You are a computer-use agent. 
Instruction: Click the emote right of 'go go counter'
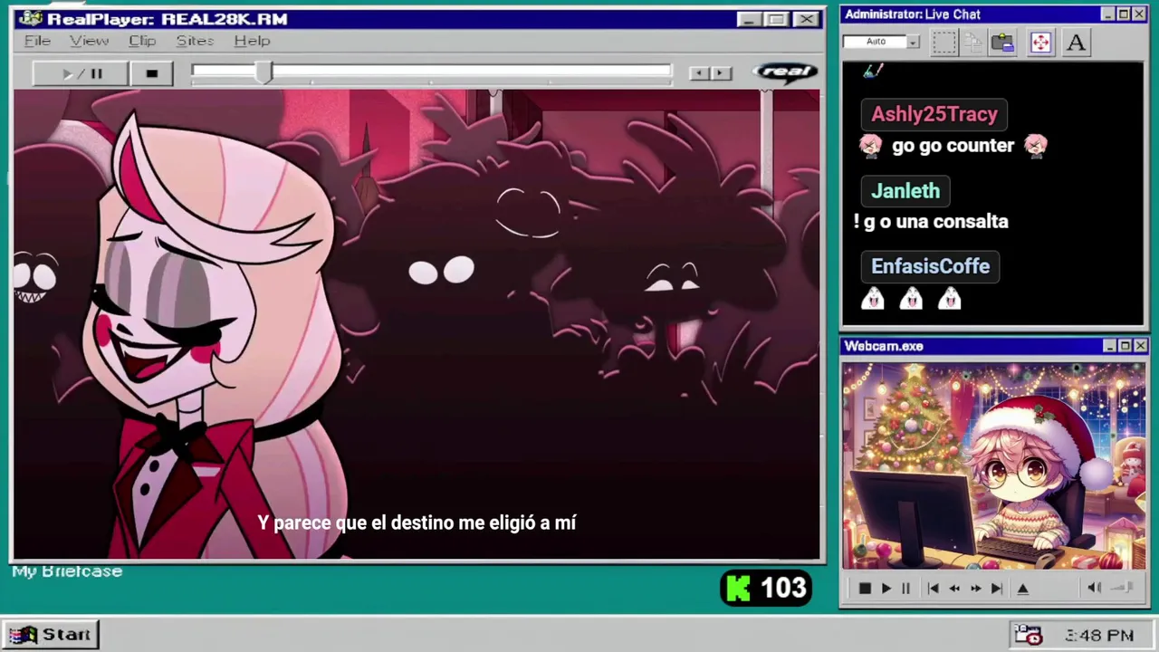[x=1036, y=146]
